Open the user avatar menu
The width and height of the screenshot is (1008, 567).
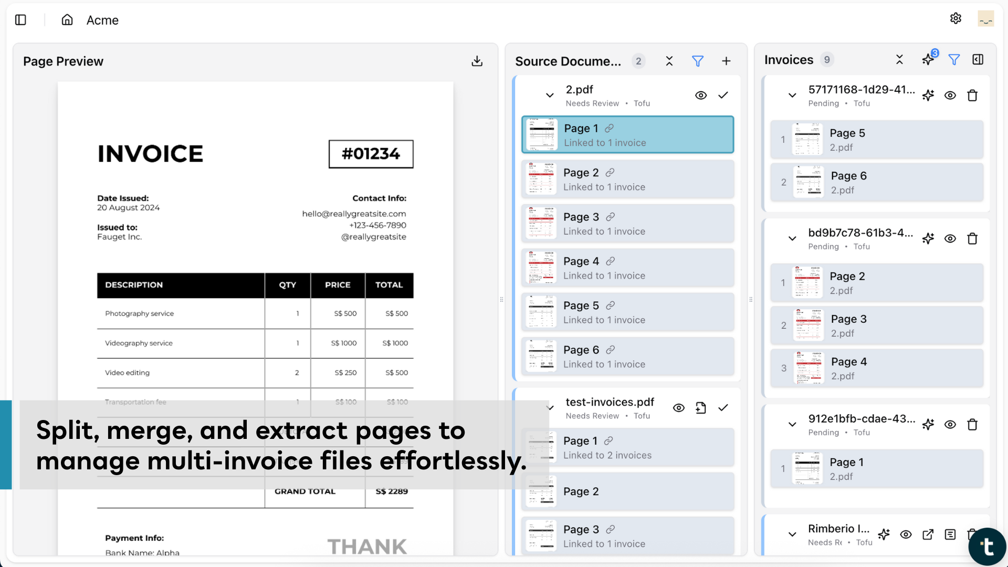(985, 19)
